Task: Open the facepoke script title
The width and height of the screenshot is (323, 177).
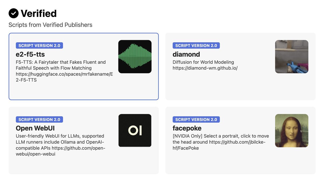Action: tap(187, 128)
